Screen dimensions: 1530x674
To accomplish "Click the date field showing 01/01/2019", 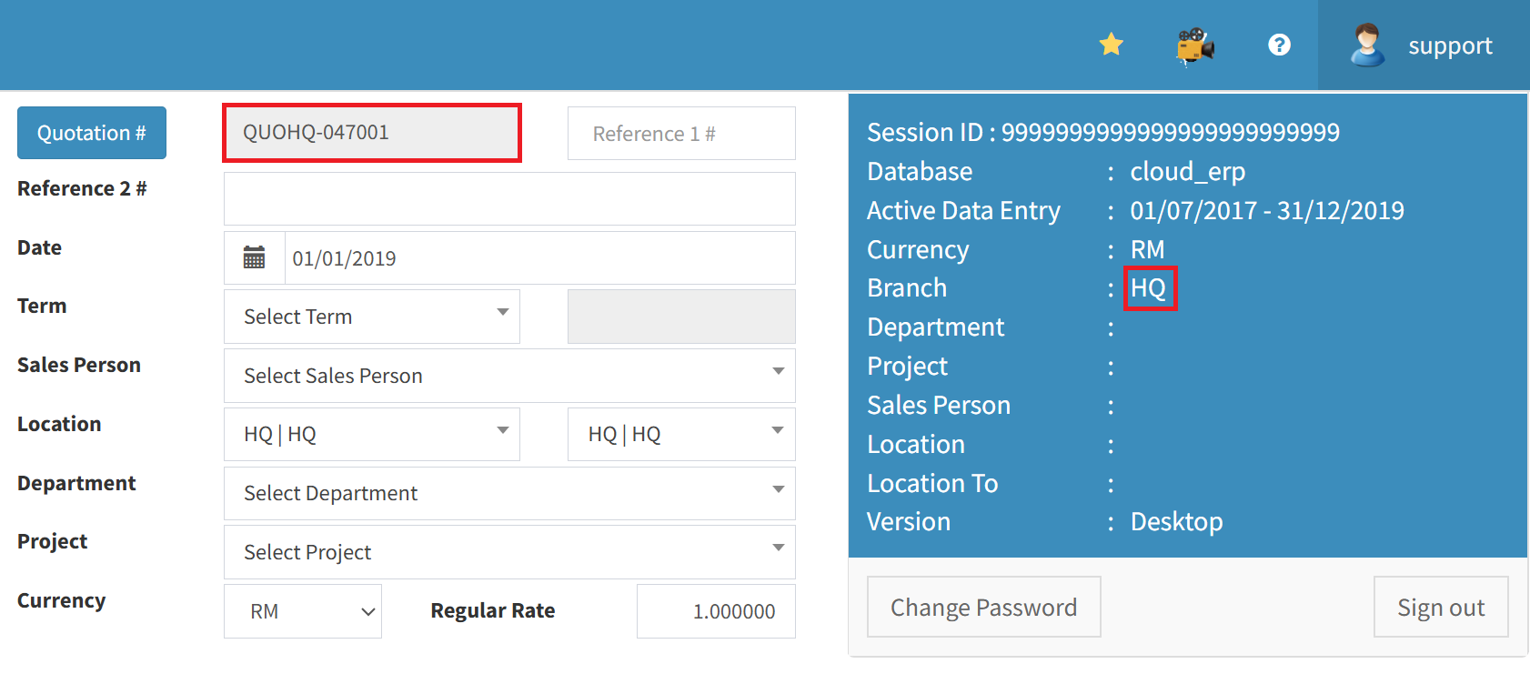I will [539, 258].
